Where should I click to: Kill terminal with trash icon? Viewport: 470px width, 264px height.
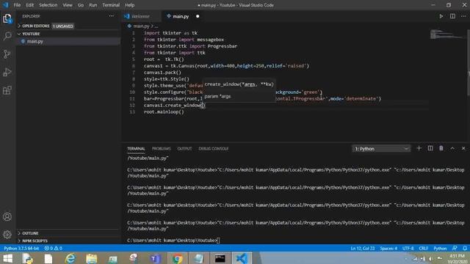(x=441, y=148)
